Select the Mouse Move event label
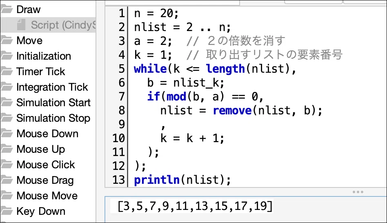 click(47, 196)
